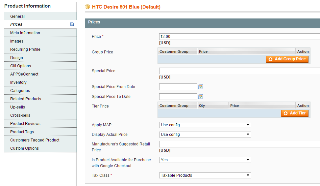This screenshot has width=320, height=186.
Task: Click the Add Group Price button
Action: pos(287,59)
